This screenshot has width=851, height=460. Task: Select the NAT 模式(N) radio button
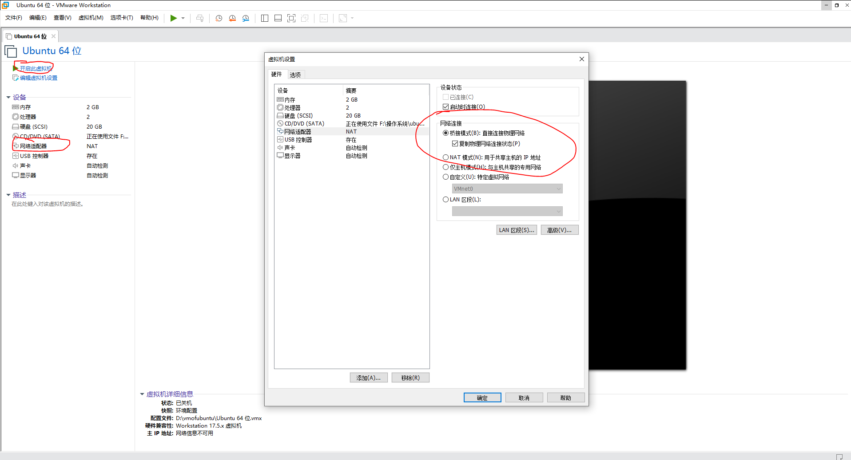click(445, 157)
